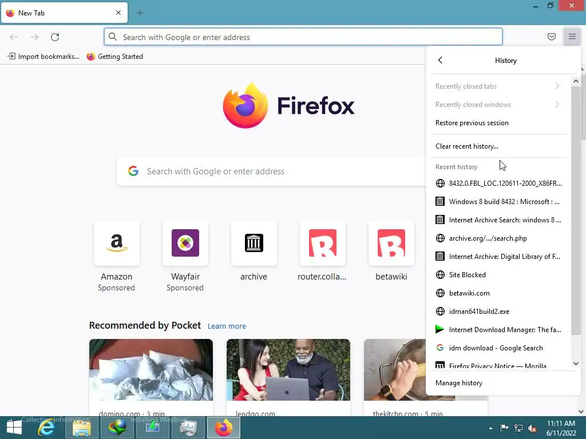586x439 pixels.
Task: Click the Google logo in page search box
Action: pyautogui.click(x=133, y=171)
